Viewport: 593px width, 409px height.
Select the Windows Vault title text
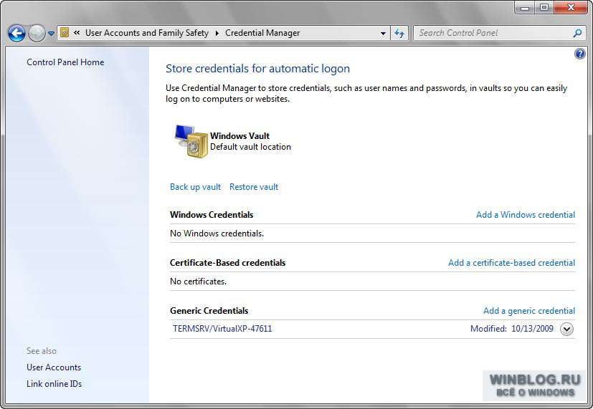click(239, 135)
